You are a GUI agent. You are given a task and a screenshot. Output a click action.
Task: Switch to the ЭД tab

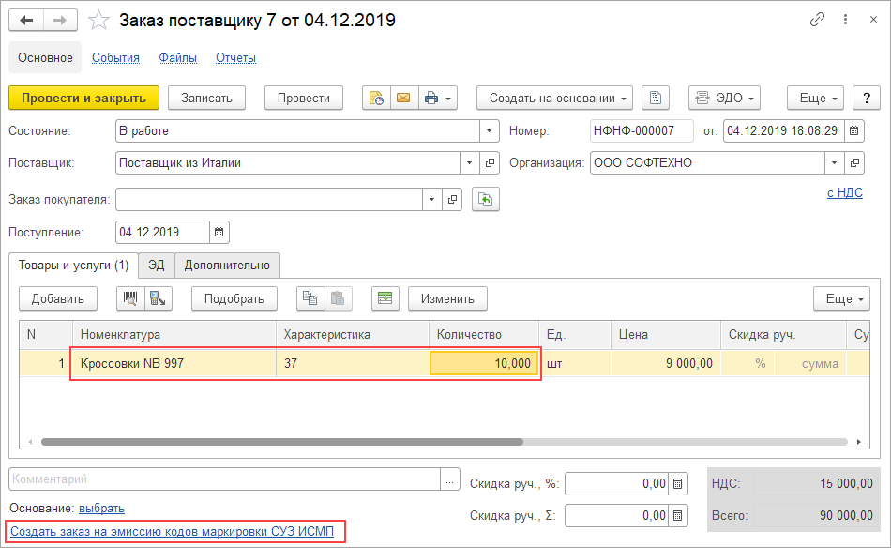[157, 266]
